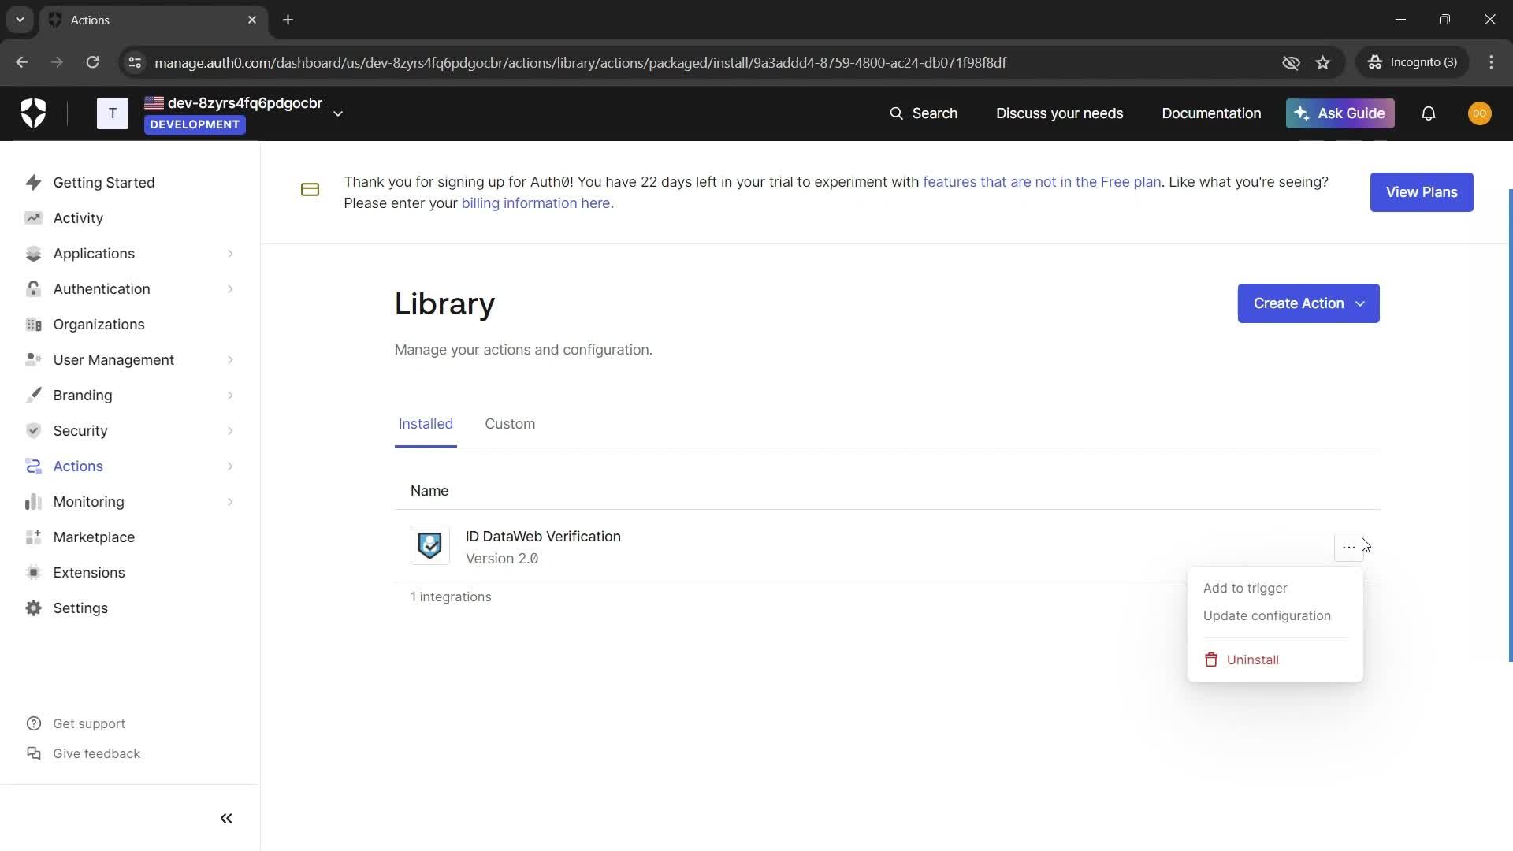Expand the Monitoring submenu chevron
The height and width of the screenshot is (851, 1513).
230,502
